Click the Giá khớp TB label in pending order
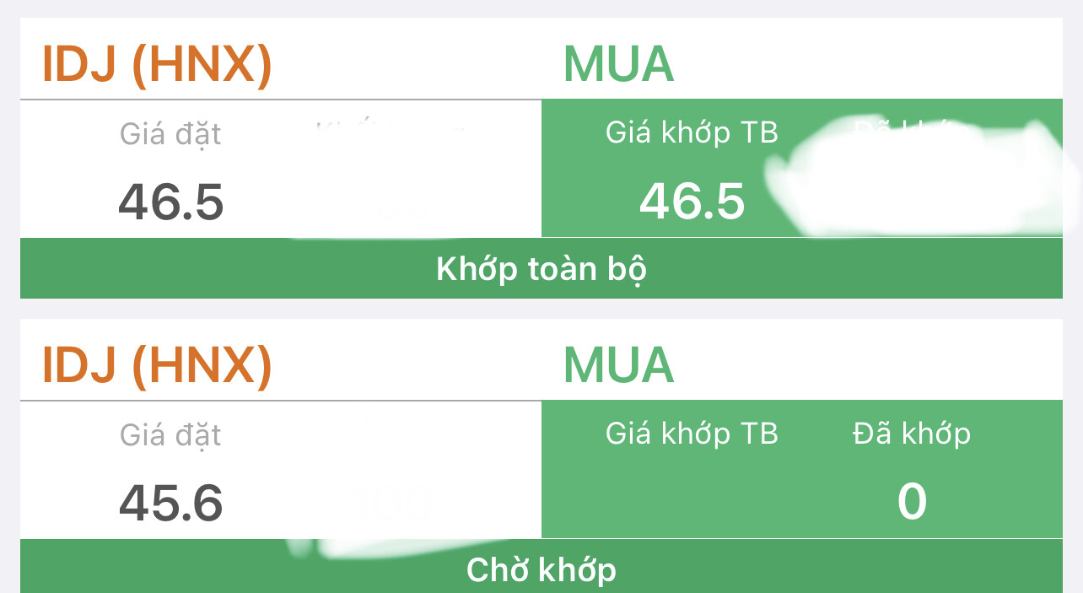 pyautogui.click(x=692, y=434)
